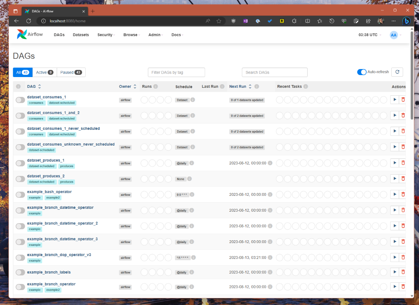Screen dimensions: 419x305
Task: Open the 03:38 UTC timezone dropdown
Action: [370, 35]
